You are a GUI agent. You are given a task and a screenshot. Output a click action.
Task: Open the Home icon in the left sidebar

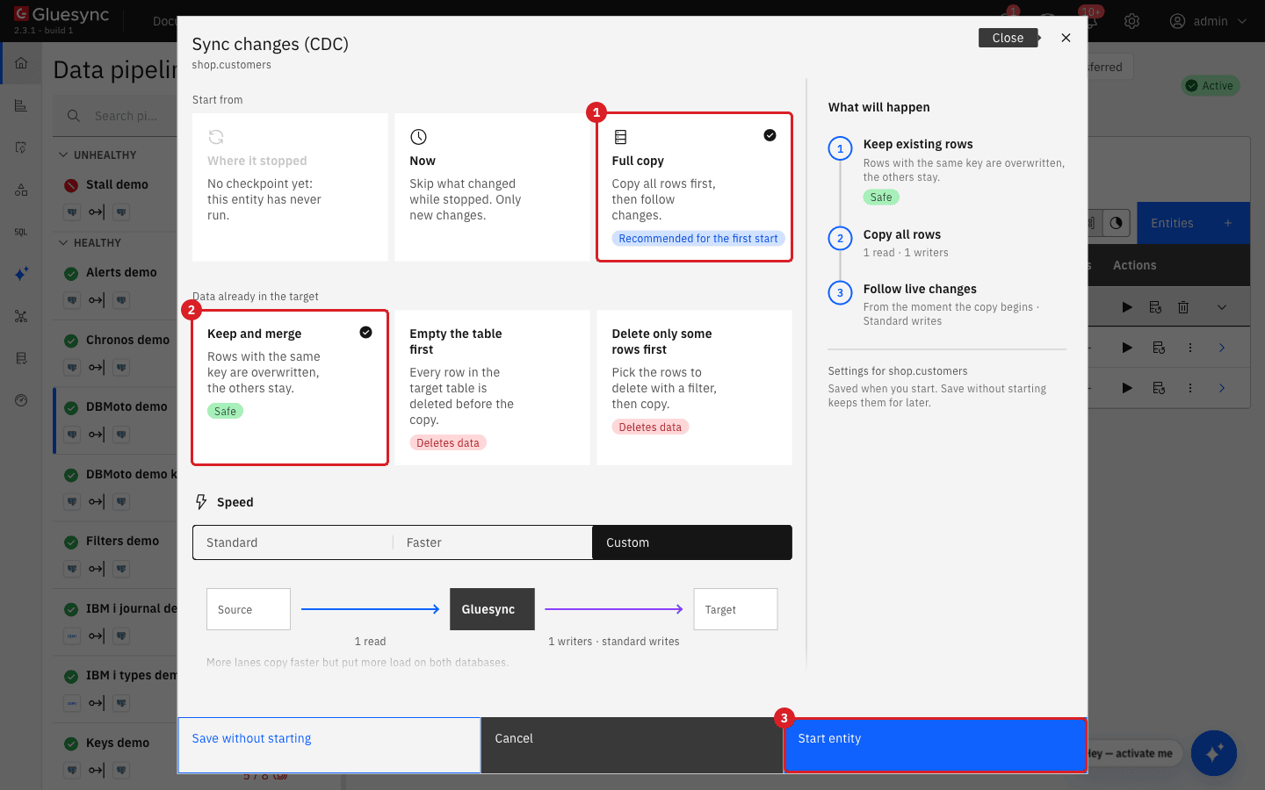(x=21, y=63)
